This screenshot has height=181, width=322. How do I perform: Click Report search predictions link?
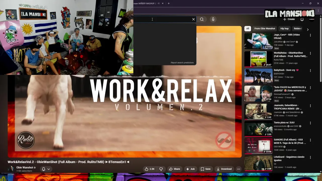(x=182, y=63)
